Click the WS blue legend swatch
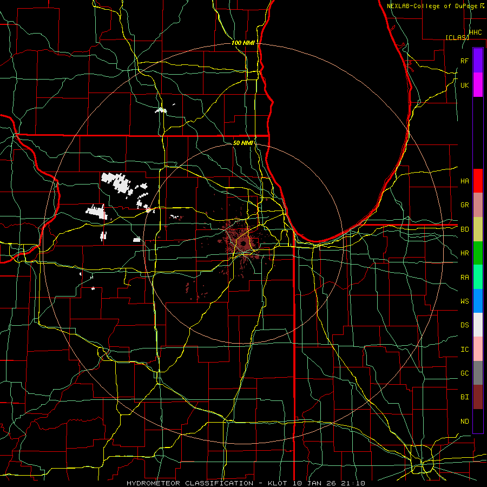This screenshot has width=487, height=487. 478,301
